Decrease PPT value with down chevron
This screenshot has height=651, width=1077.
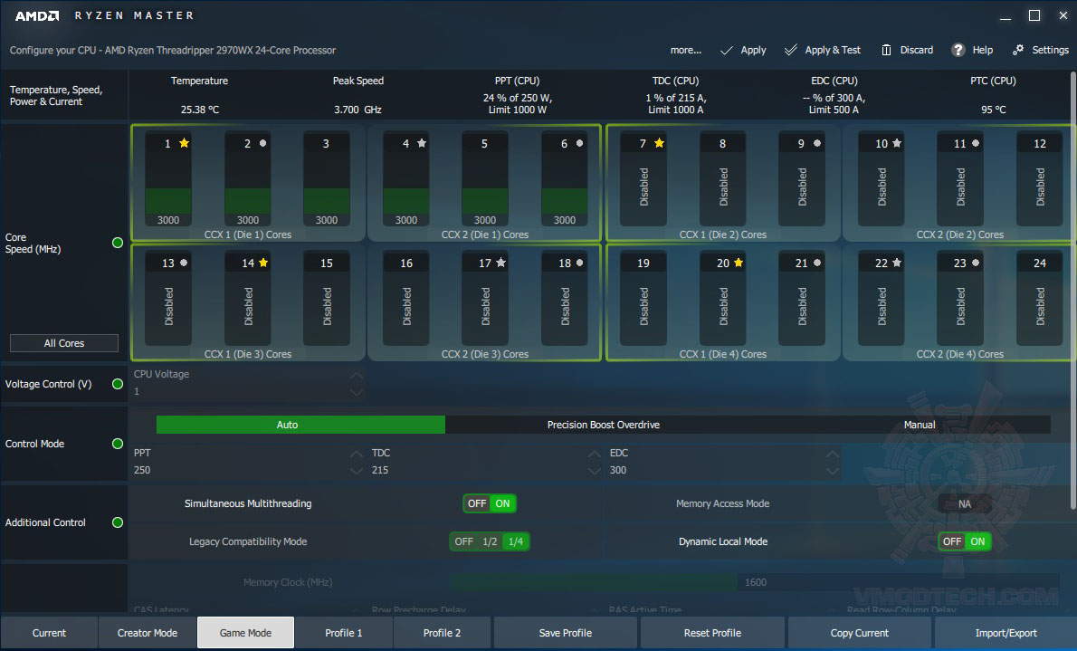(x=356, y=471)
